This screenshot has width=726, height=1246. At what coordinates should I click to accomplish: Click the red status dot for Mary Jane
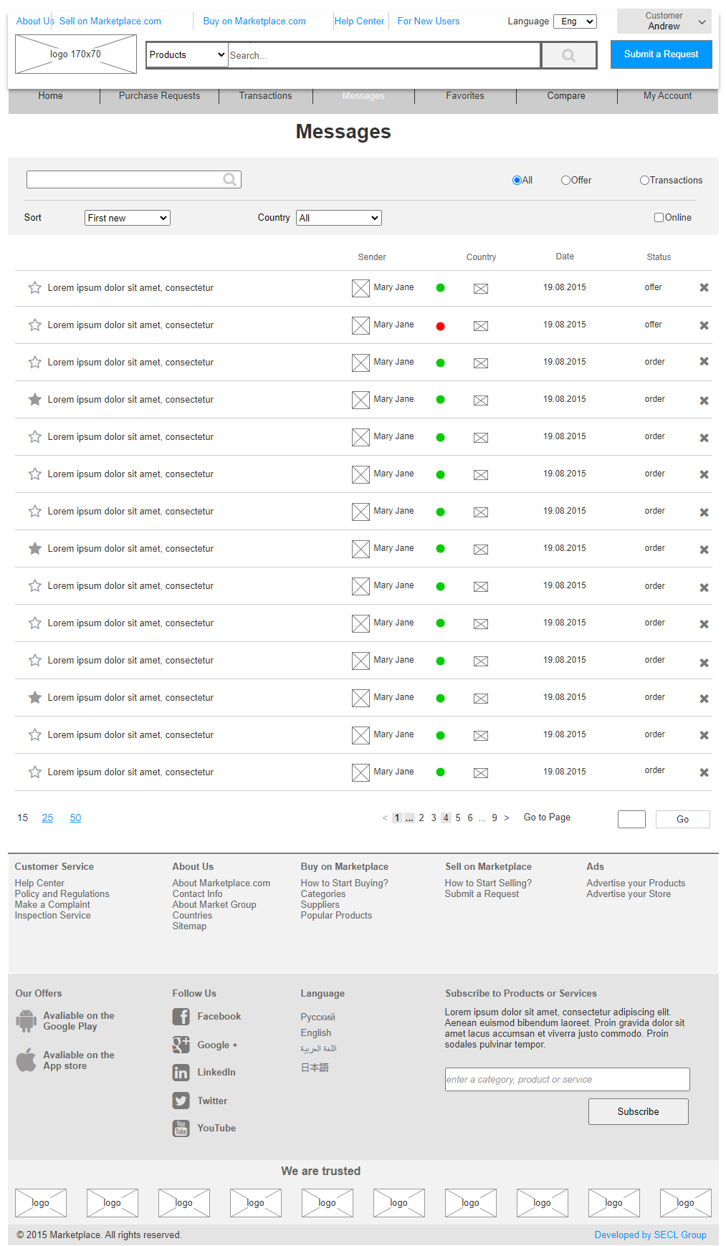pos(440,326)
